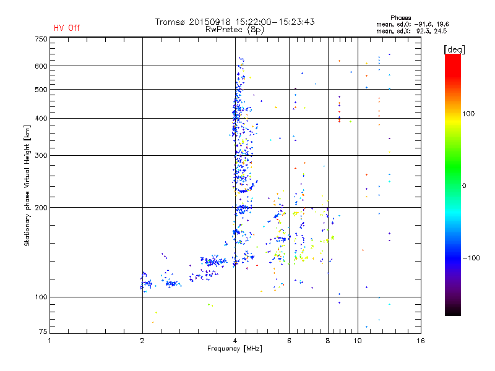Click the x-axis label '16'

(x=421, y=341)
